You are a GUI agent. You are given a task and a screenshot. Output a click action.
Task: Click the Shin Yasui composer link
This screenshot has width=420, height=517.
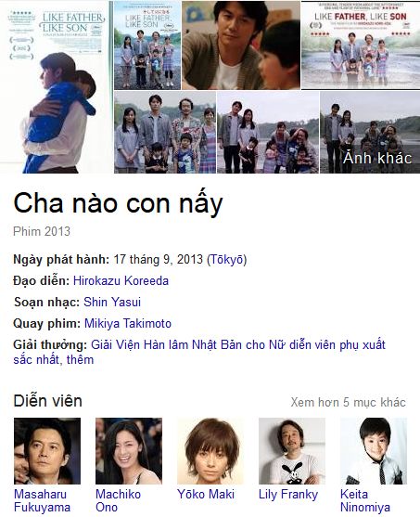click(112, 302)
